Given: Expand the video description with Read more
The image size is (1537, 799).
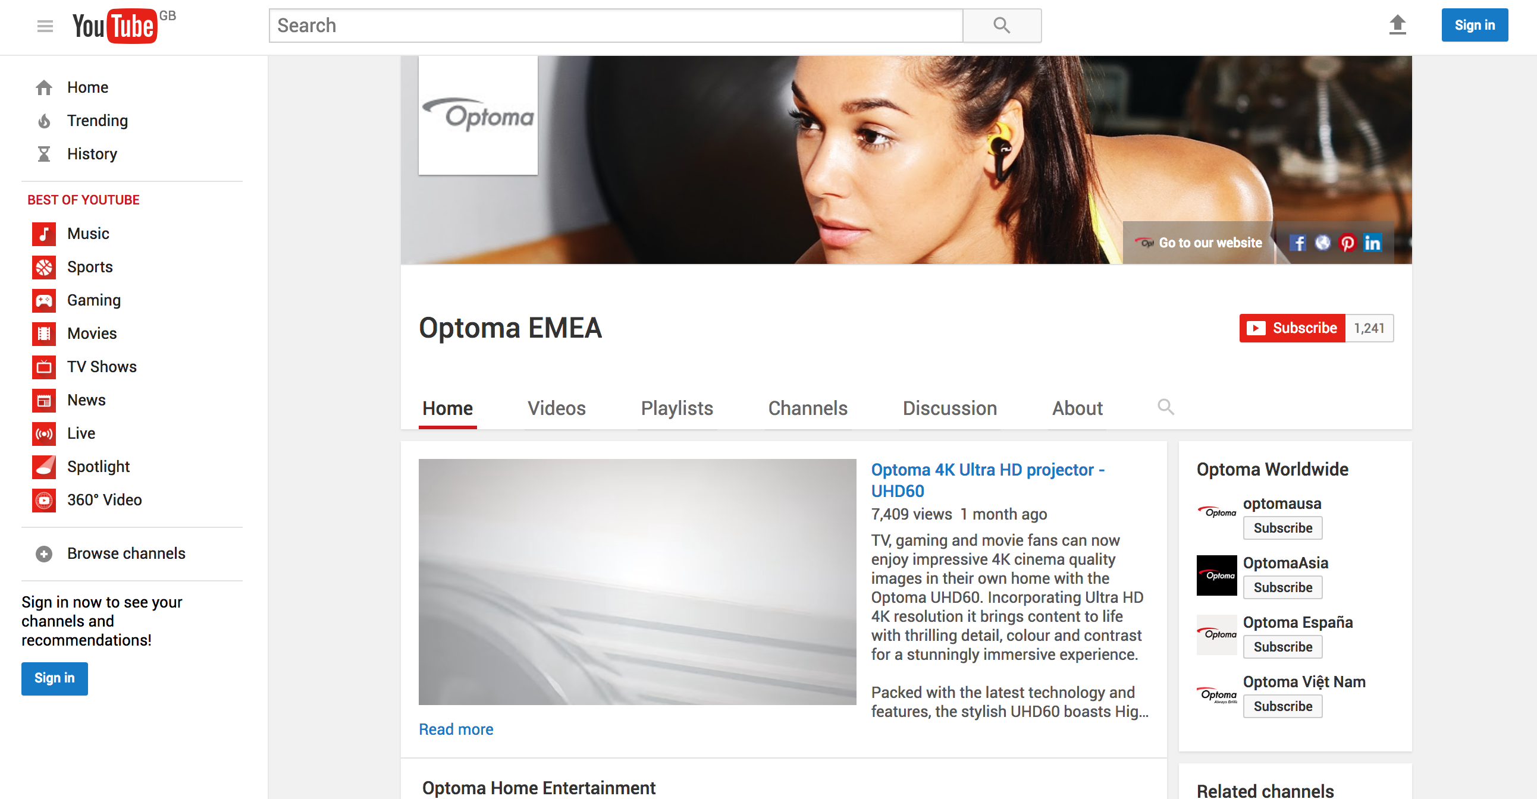Looking at the screenshot, I should point(455,729).
